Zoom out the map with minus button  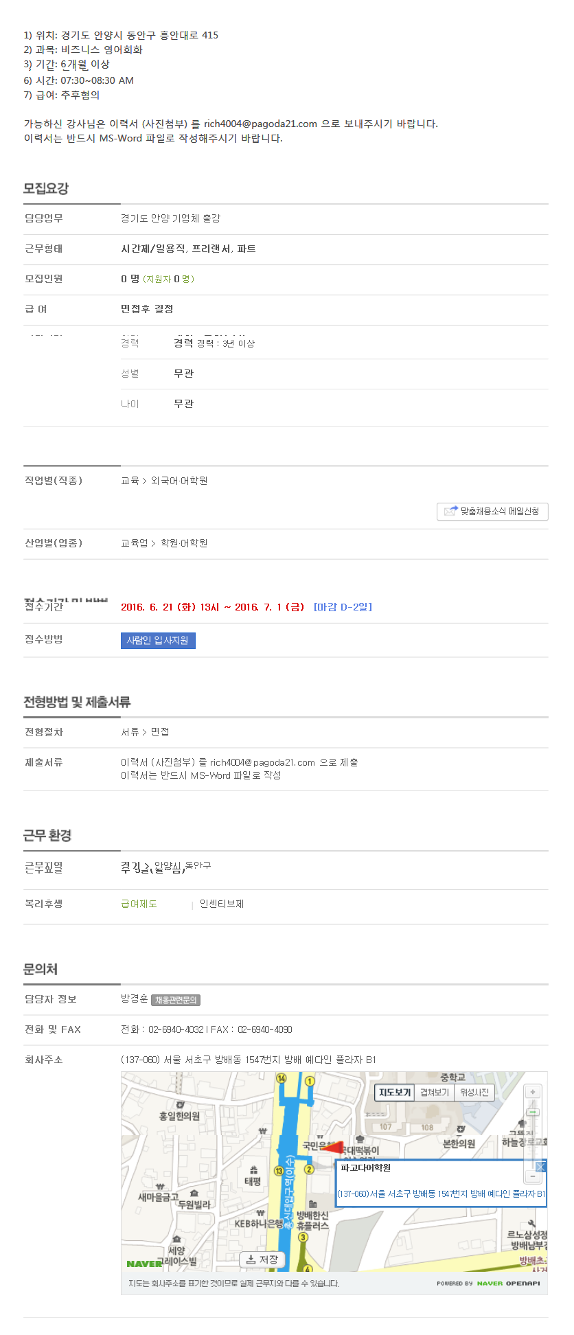point(533,1177)
